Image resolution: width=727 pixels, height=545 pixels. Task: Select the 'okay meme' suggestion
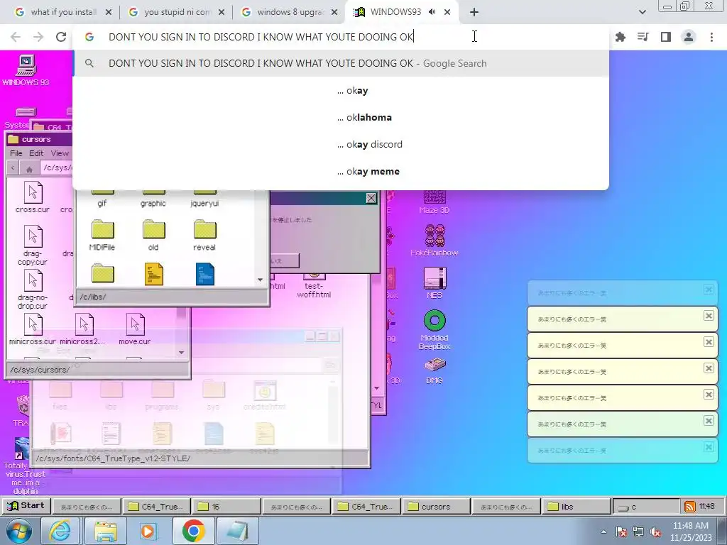tap(341, 171)
